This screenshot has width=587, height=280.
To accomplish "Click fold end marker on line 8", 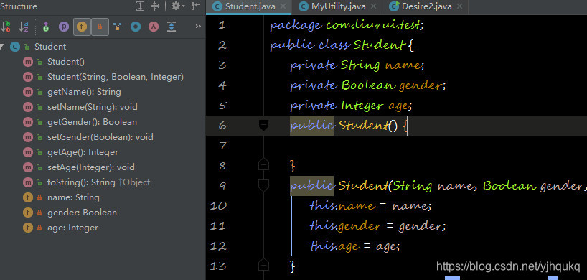I will 263,164.
